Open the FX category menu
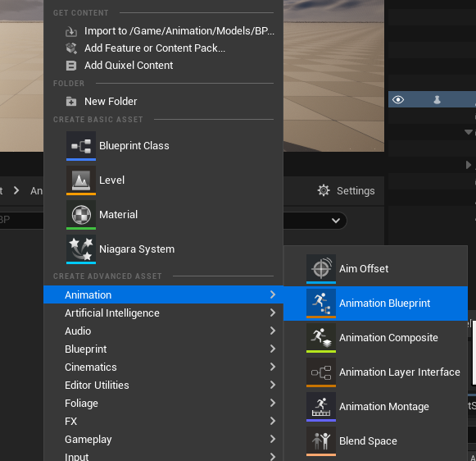This screenshot has height=461, width=476. coord(163,421)
